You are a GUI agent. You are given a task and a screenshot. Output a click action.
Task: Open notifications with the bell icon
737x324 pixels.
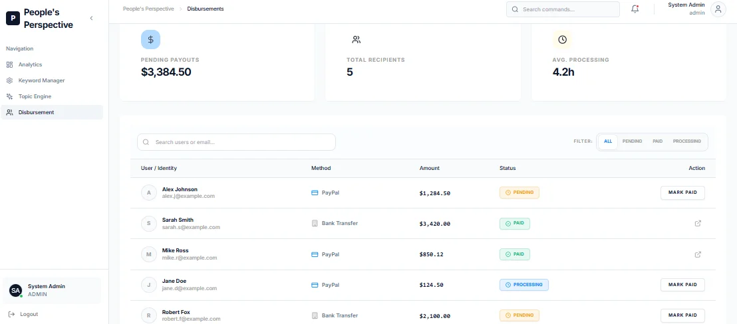click(x=635, y=9)
